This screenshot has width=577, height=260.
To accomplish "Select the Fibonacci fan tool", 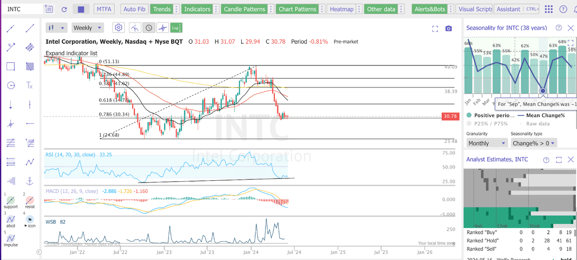I will tap(30, 143).
